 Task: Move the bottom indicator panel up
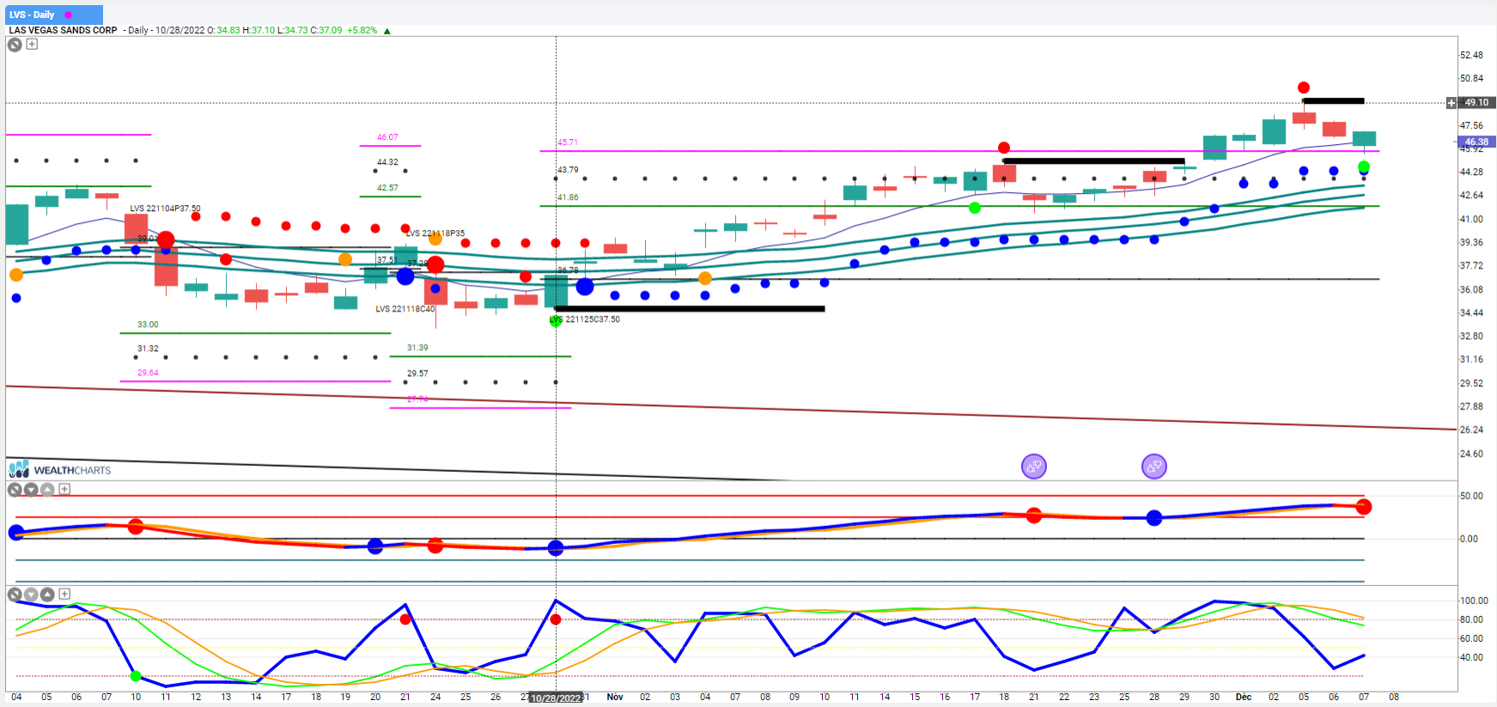(47, 594)
